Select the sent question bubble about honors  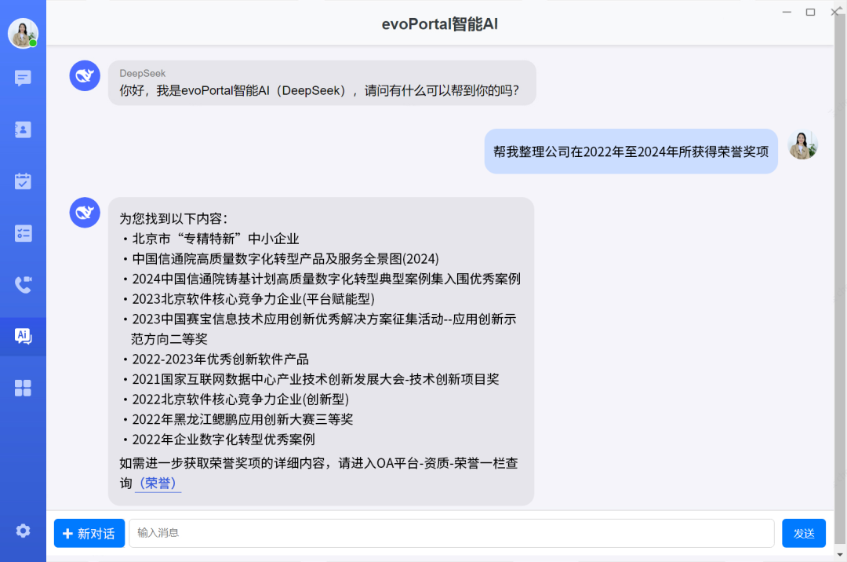point(631,151)
